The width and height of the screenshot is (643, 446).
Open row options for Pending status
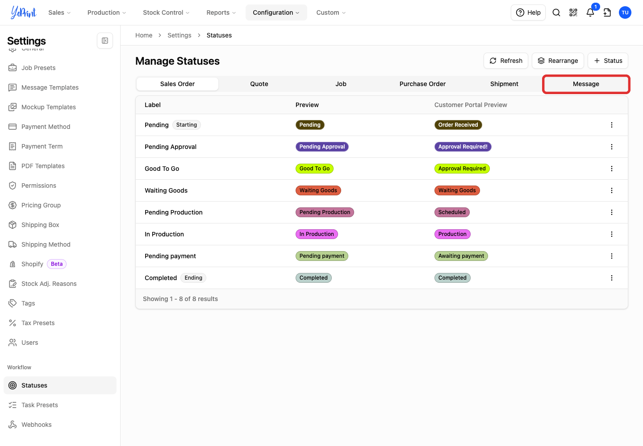tap(612, 125)
